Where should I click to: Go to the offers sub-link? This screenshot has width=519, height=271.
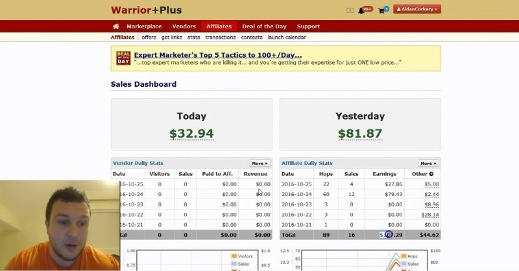pyautogui.click(x=149, y=38)
